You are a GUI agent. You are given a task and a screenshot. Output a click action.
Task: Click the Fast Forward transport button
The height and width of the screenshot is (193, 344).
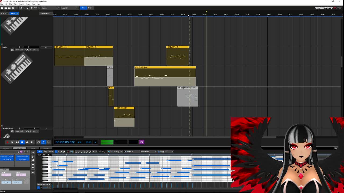(x=27, y=142)
